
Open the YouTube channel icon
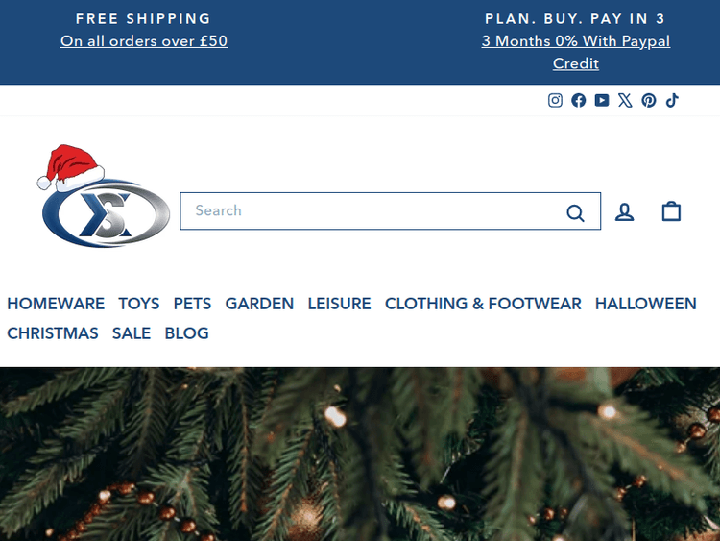(x=602, y=101)
